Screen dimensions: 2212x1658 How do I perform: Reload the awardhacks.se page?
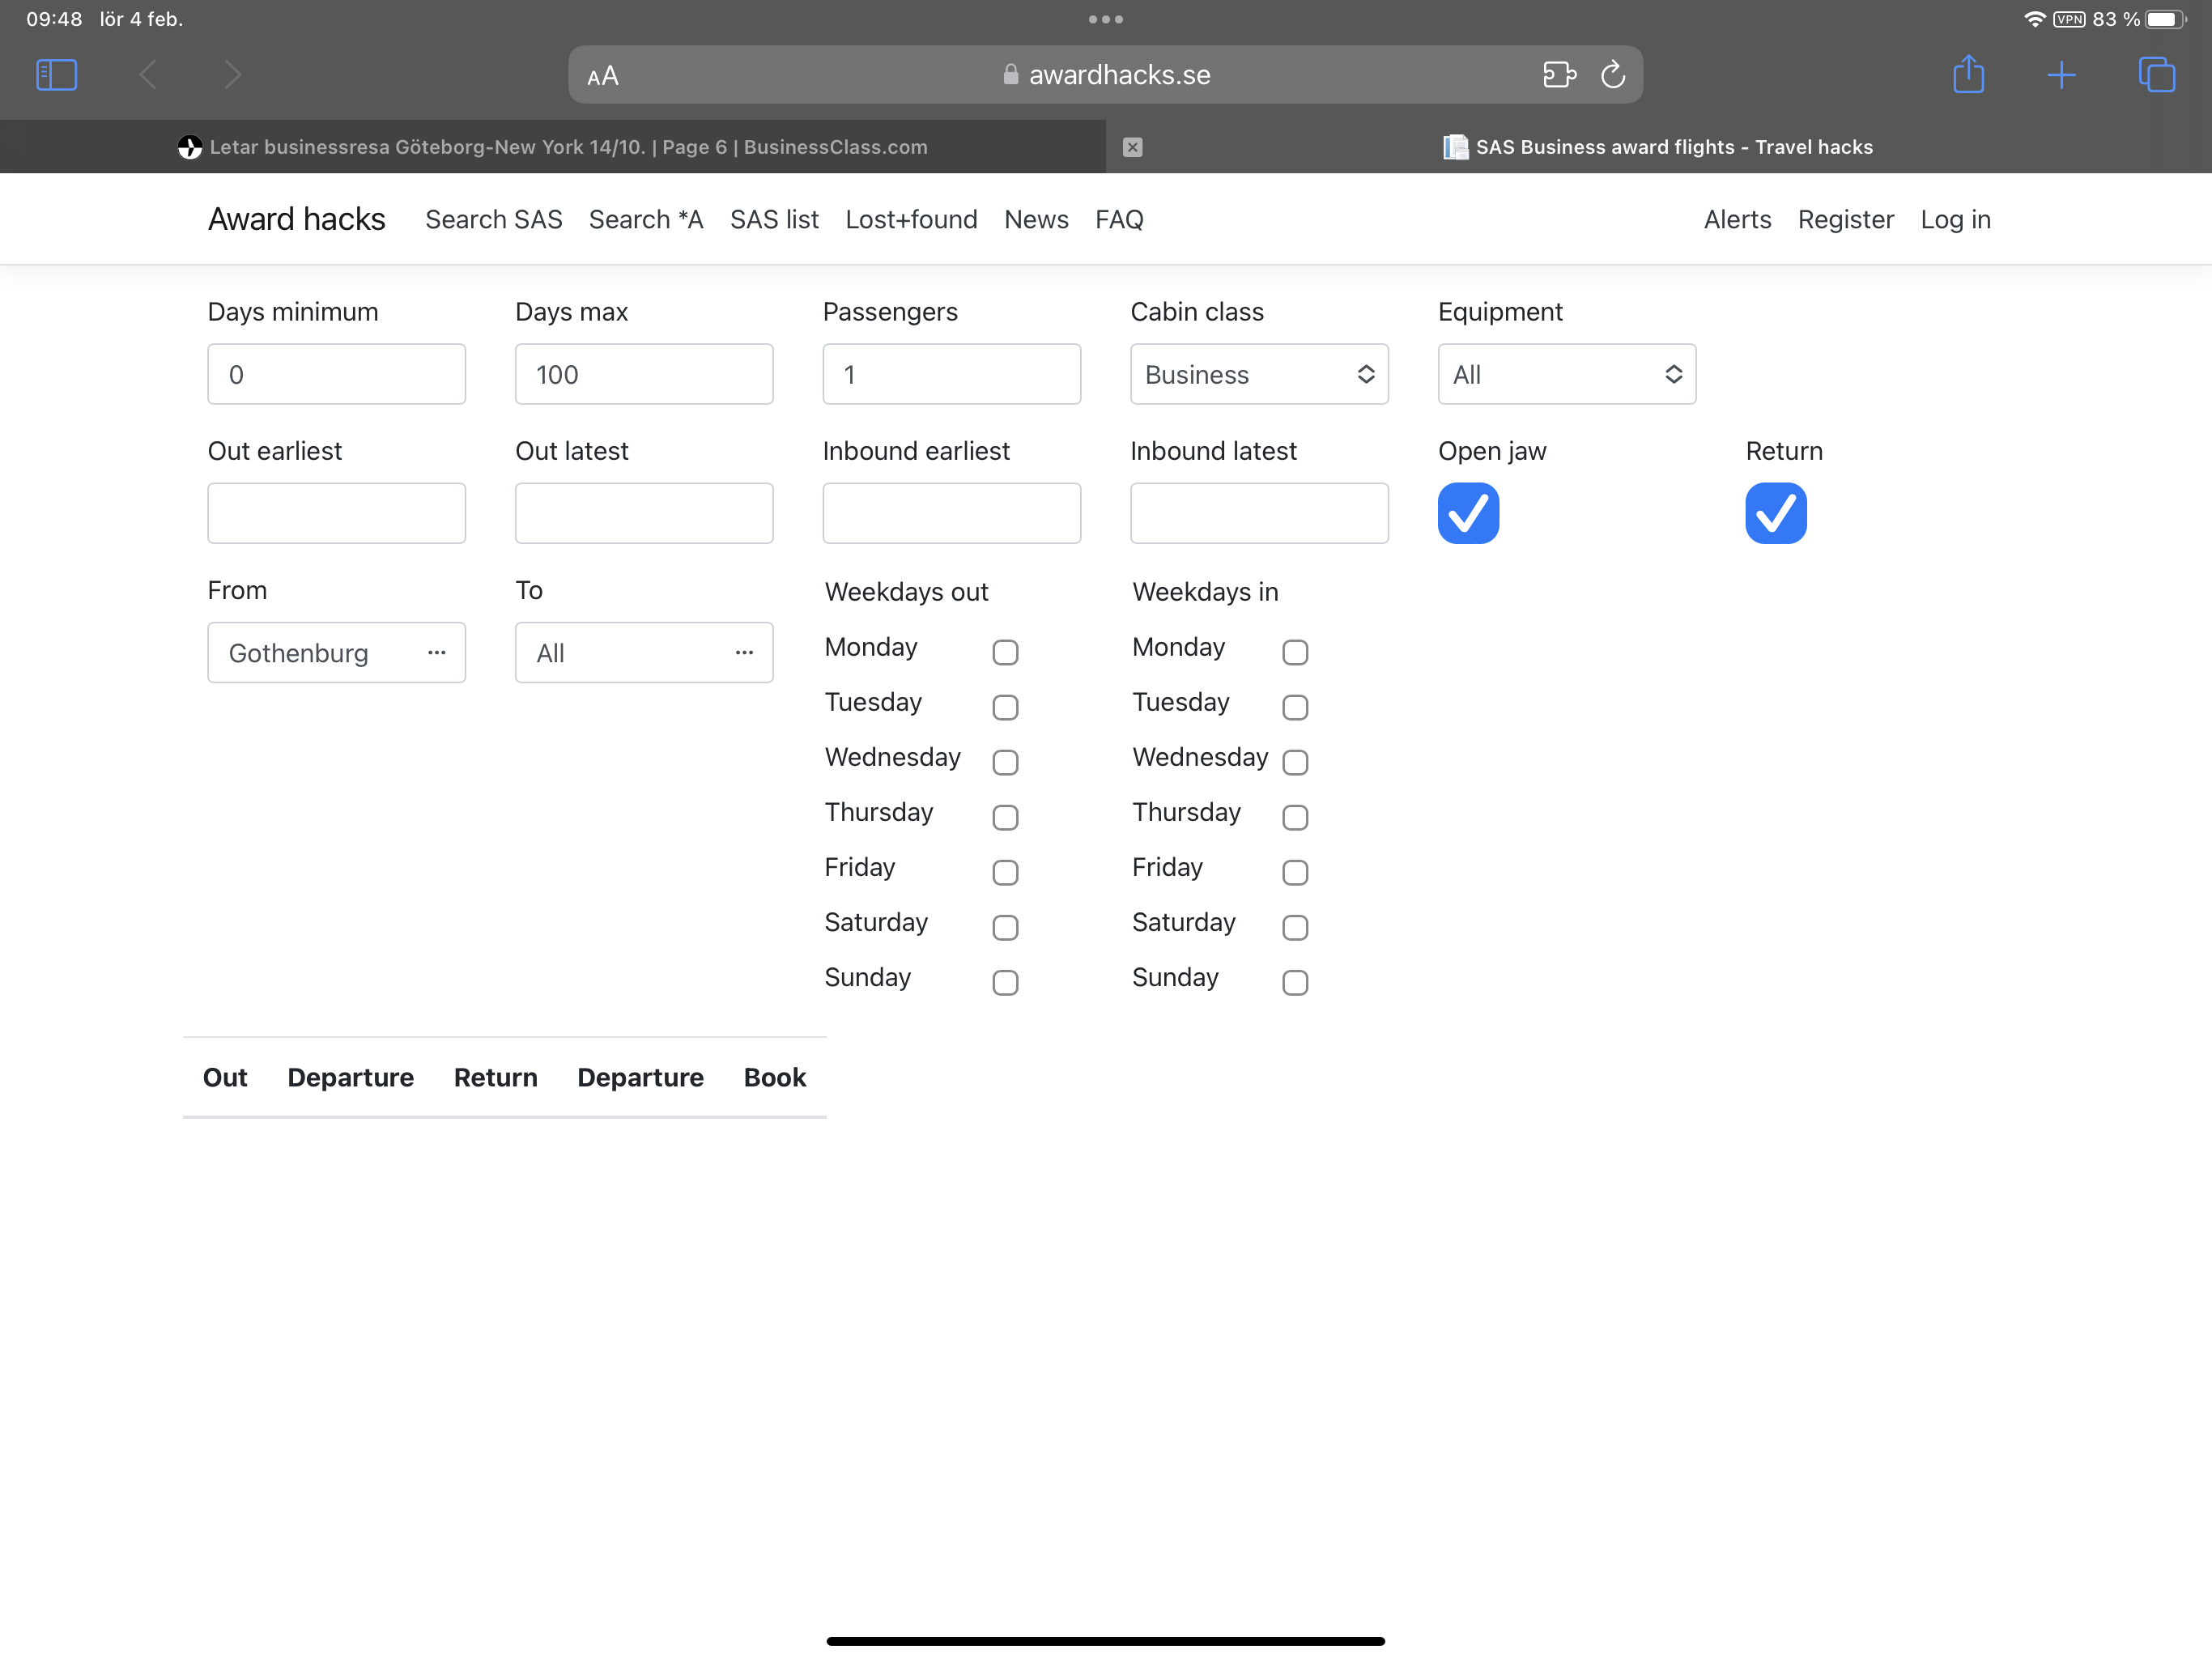coord(1612,75)
